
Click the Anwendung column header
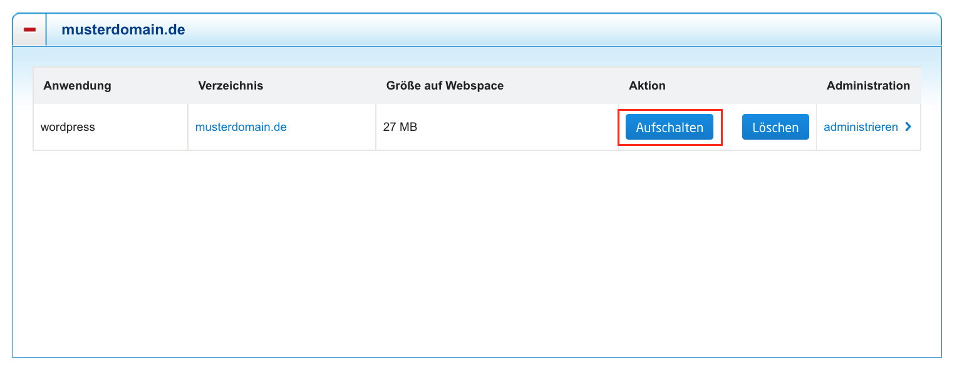click(x=77, y=86)
